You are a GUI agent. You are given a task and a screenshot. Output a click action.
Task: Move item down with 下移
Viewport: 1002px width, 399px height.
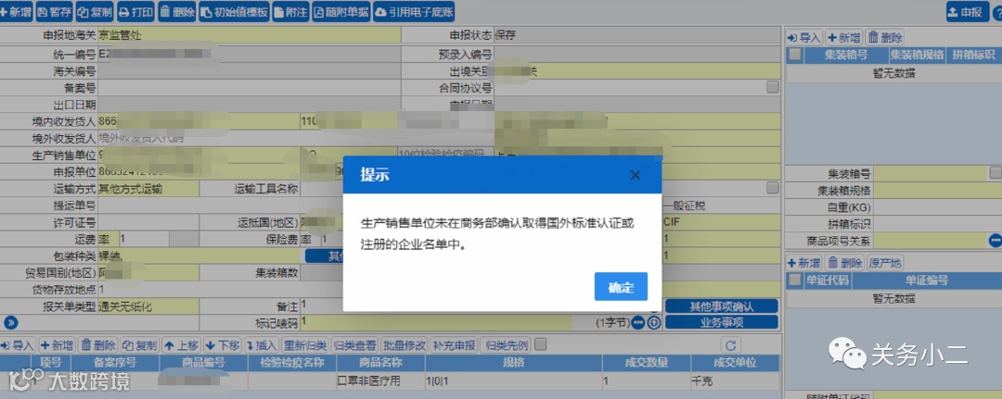[223, 345]
